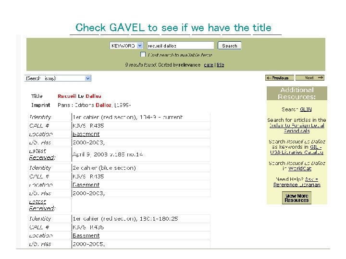
Task: Click Latest Received label for 2e cahier
Action: (x=42, y=205)
